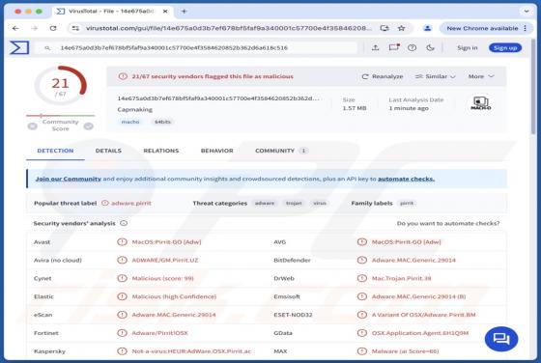Expand the More dropdown
The width and height of the screenshot is (541, 363).
click(x=481, y=76)
